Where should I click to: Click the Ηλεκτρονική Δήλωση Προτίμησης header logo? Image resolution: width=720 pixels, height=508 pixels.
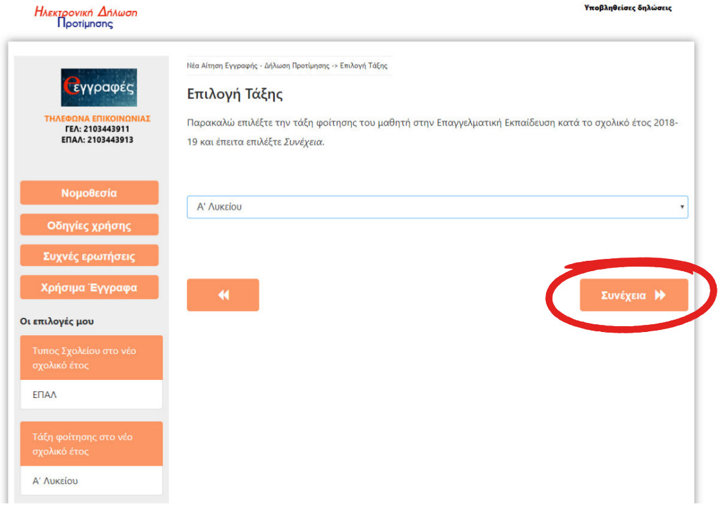pyautogui.click(x=85, y=17)
